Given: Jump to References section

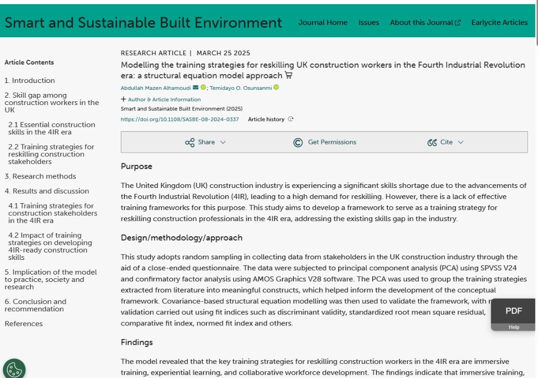Looking at the screenshot, I should 24,324.
